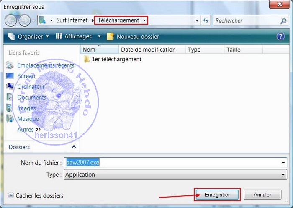Click the Back navigation arrow button

click(10, 21)
